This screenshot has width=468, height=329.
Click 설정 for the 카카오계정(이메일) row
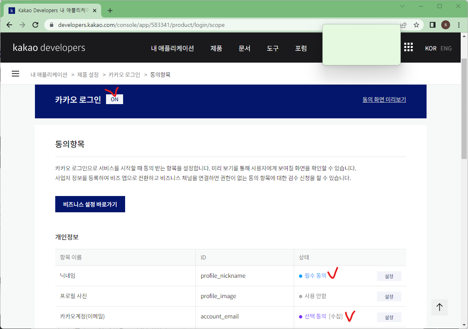389,317
